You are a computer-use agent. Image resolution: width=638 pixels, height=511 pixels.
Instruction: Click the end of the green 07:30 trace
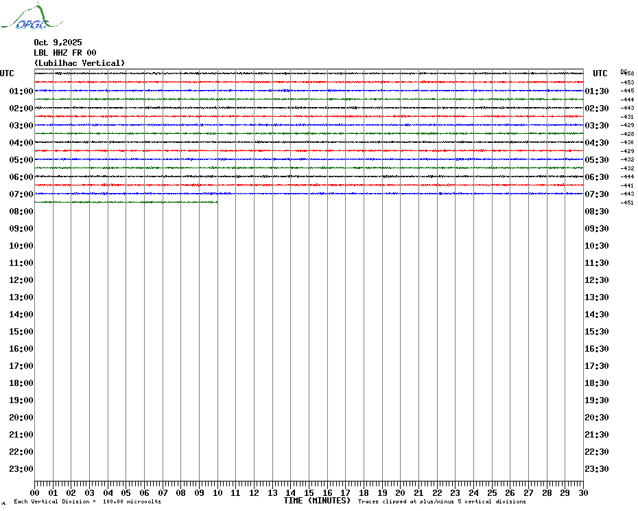[x=217, y=202]
